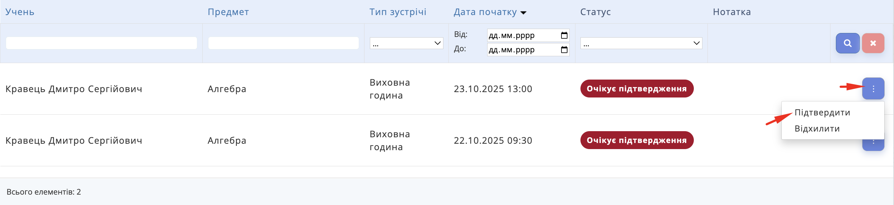The width and height of the screenshot is (894, 205).
Task: Click status badge for 23.10.2025 meeting
Action: pos(637,89)
